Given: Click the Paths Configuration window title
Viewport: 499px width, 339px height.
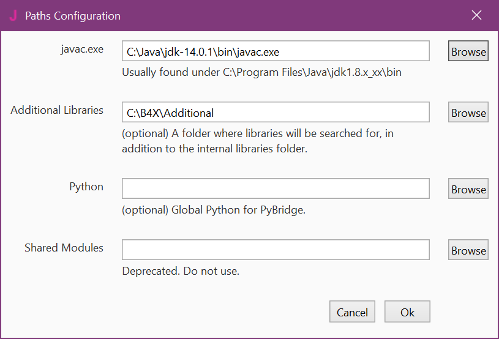Looking at the screenshot, I should 73,16.
